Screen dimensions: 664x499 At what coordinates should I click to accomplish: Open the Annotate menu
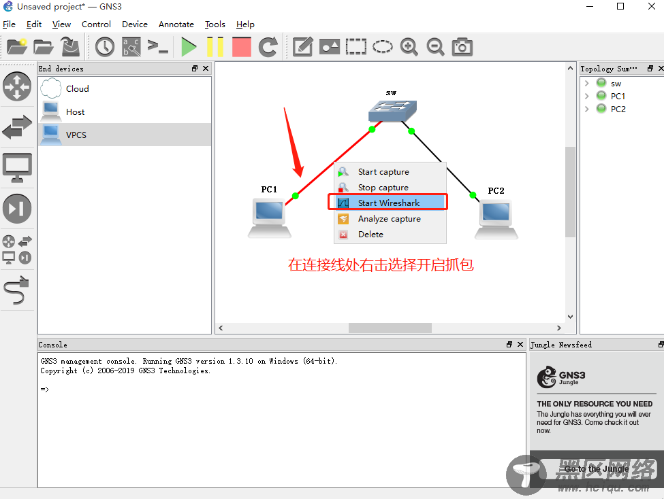point(176,24)
